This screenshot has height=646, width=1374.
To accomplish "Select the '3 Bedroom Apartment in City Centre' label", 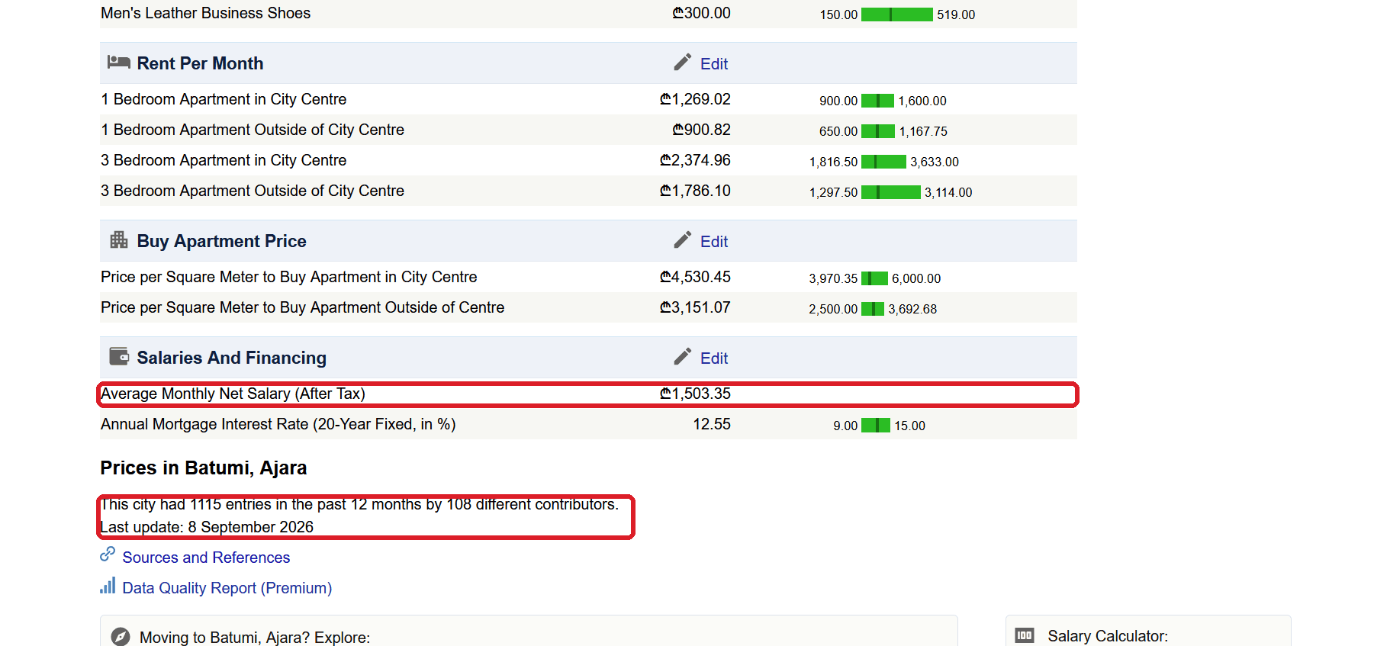I will 224,160.
